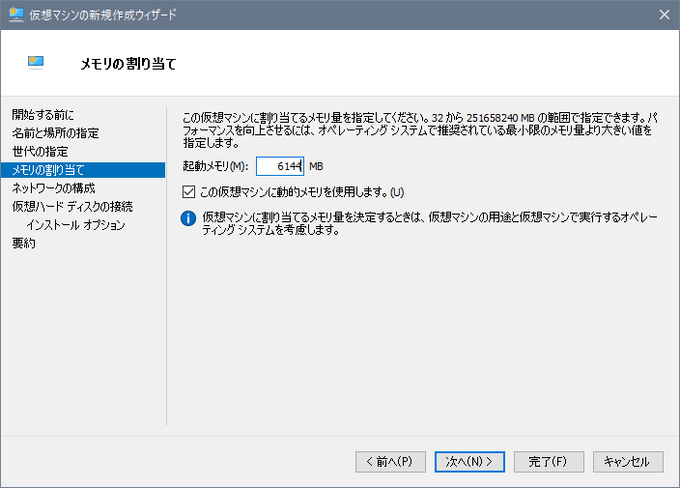
Task: Go to the 開始する前に step
Action: [x=42, y=115]
